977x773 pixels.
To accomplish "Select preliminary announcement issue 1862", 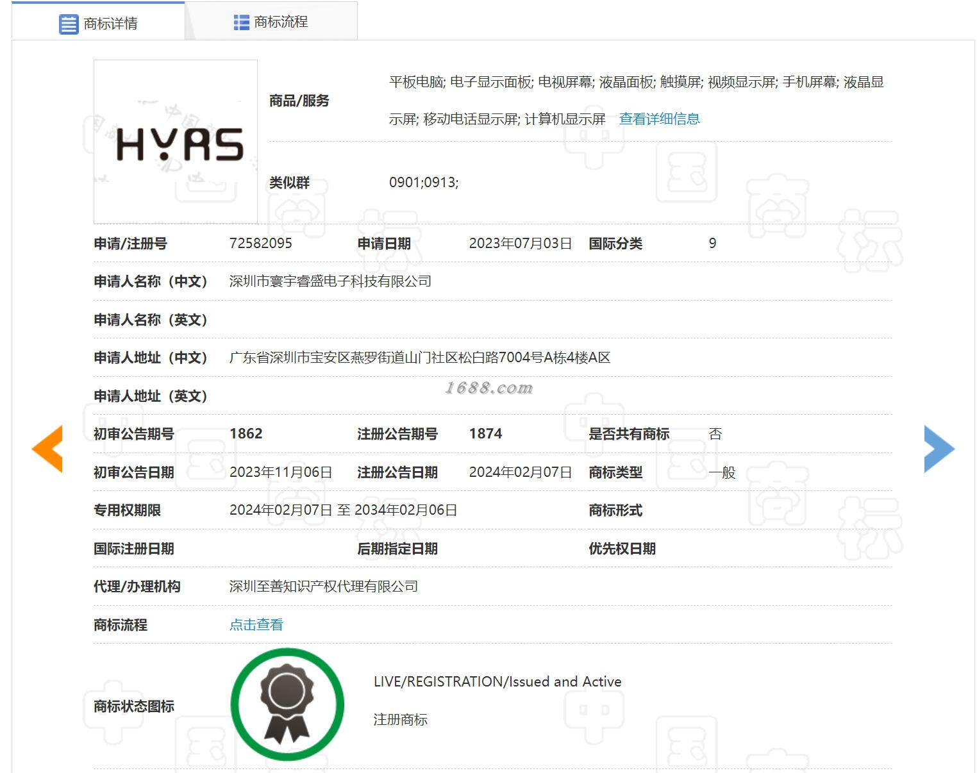I will [x=246, y=434].
